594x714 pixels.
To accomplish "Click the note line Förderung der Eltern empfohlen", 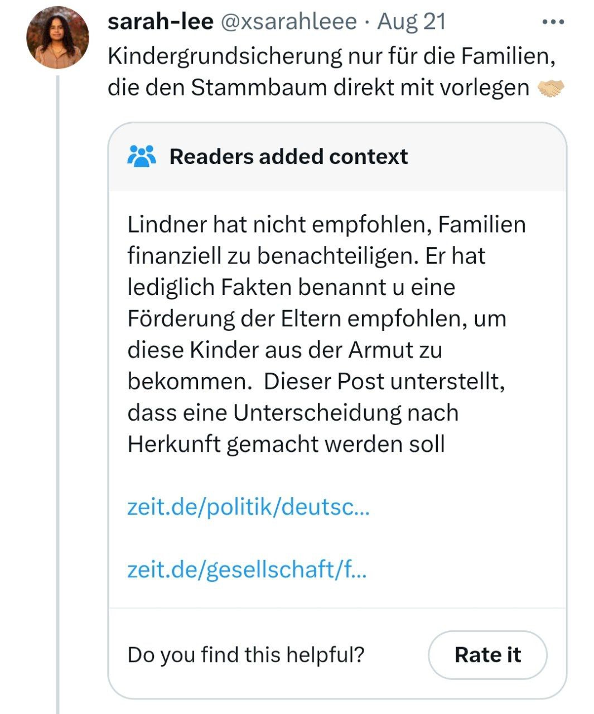I will (x=317, y=319).
